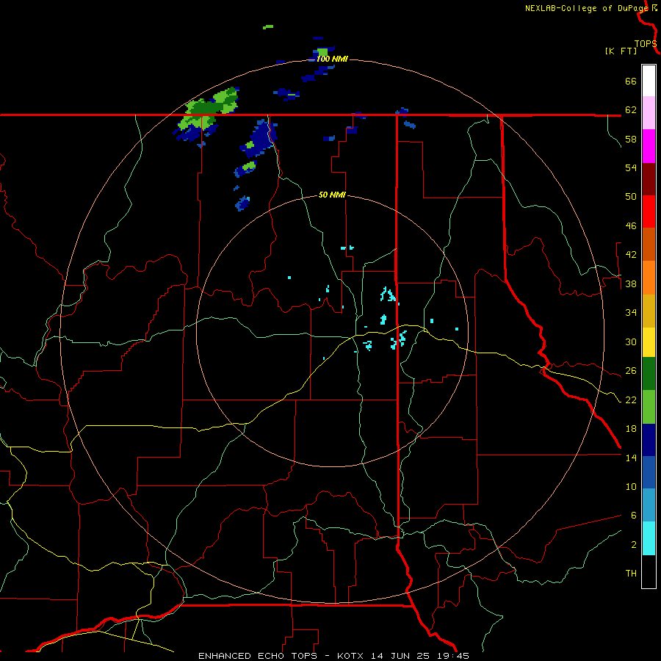
Task: Click the green echo block near 100 NMI label
Action: pos(322,52)
